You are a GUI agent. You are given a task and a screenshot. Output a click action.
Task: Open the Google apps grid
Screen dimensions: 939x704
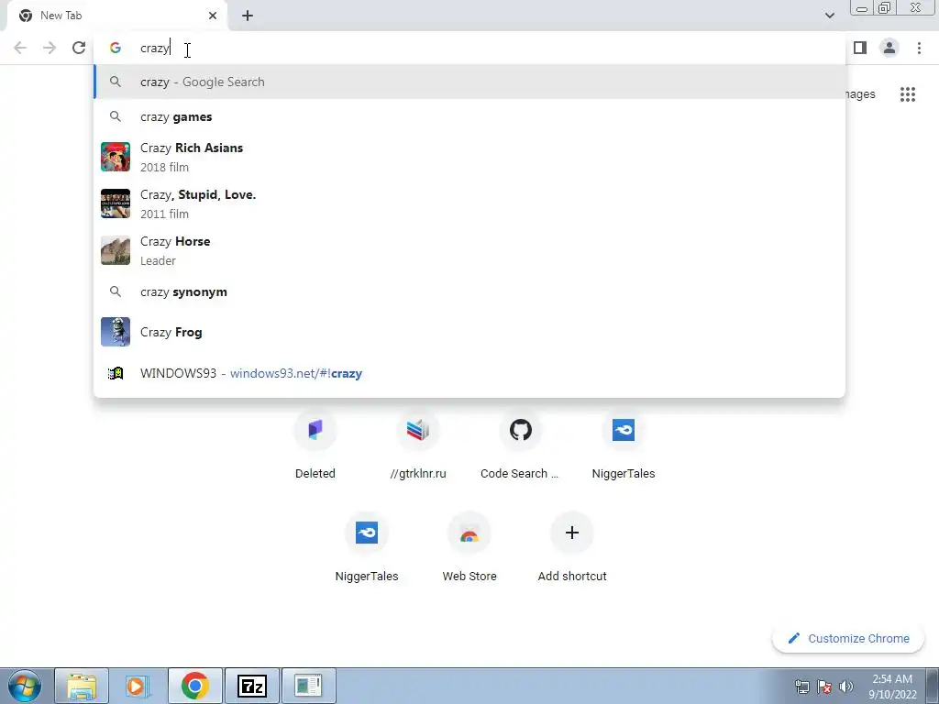(x=908, y=94)
